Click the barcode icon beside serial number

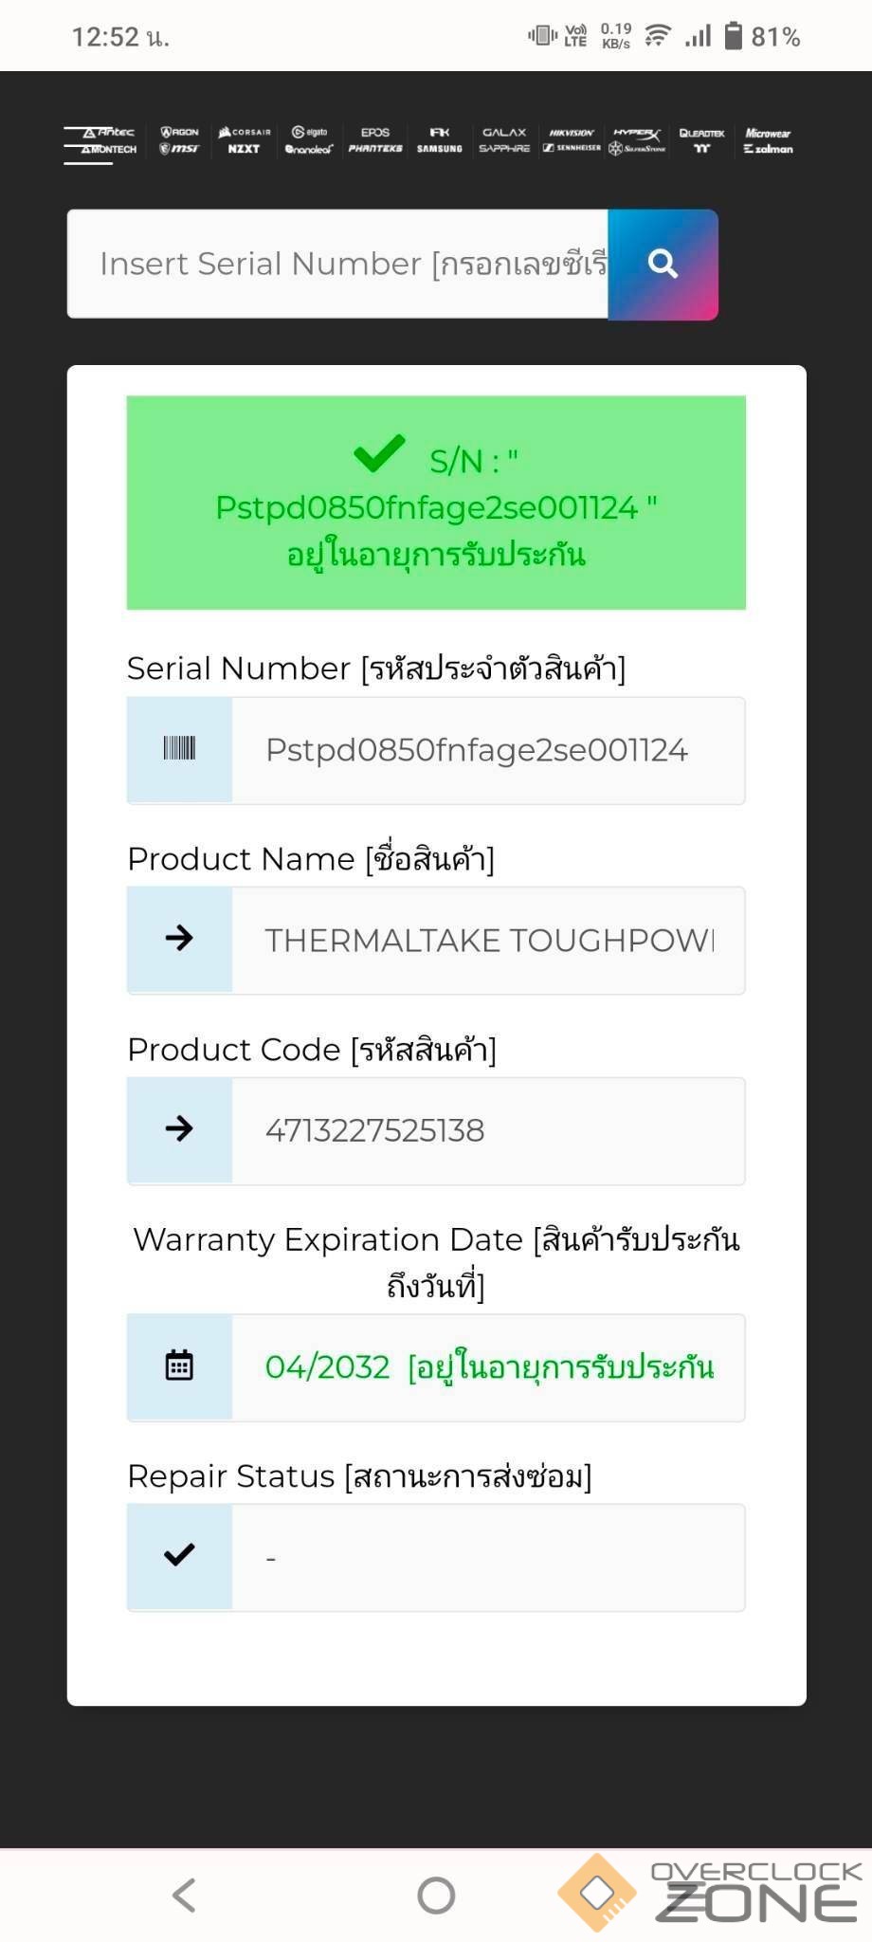coord(179,750)
